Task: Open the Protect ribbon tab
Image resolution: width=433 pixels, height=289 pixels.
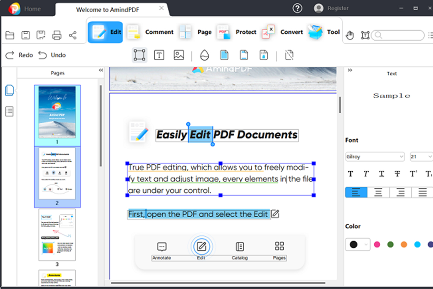Action: coord(246,32)
